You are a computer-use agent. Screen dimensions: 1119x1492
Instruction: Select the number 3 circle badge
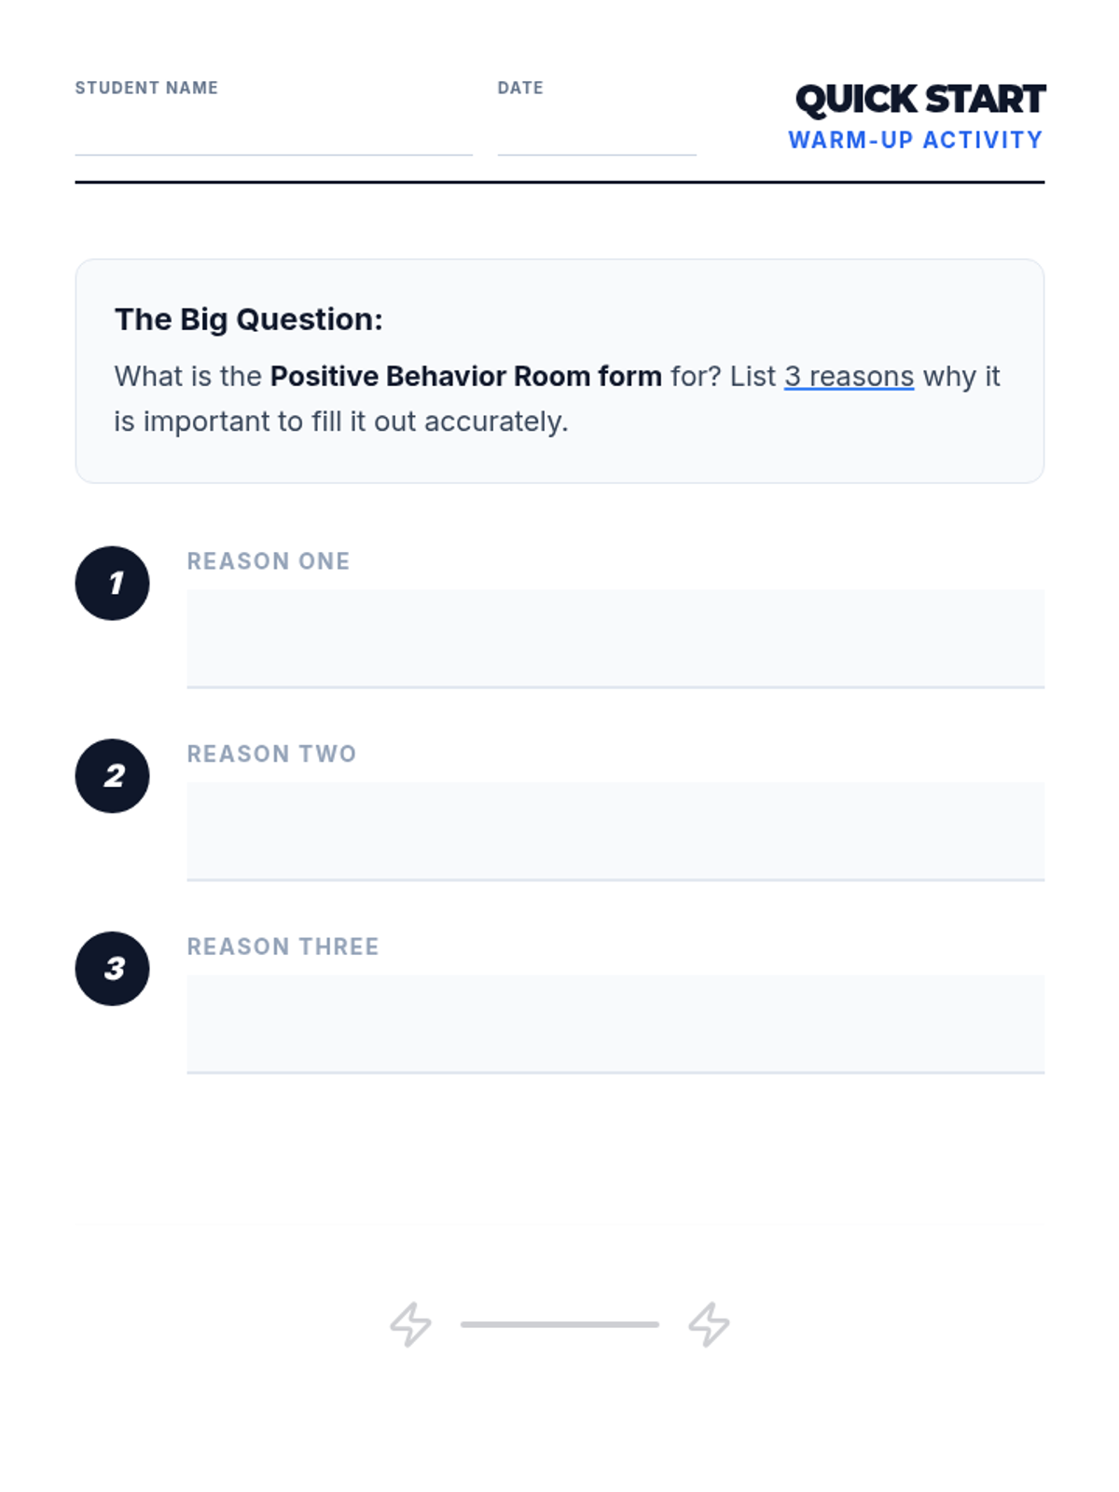click(112, 969)
